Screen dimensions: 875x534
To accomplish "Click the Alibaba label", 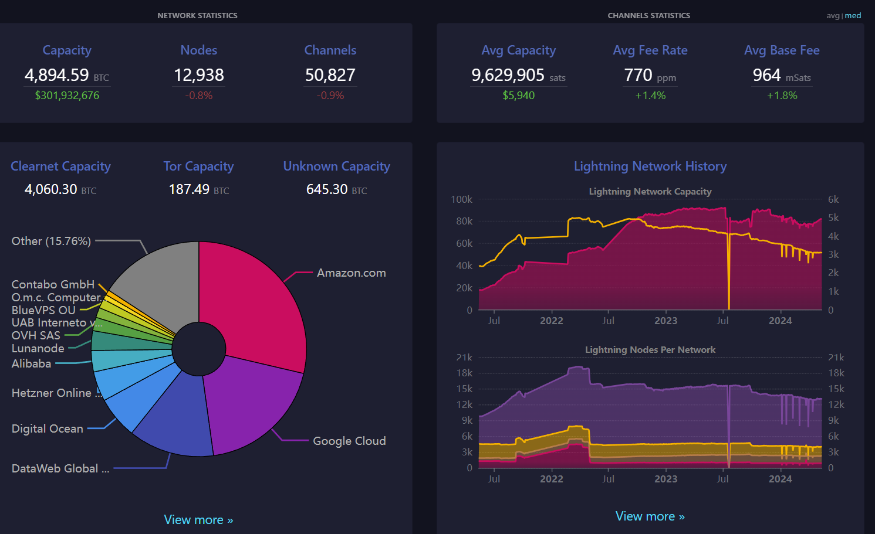I will click(x=31, y=363).
